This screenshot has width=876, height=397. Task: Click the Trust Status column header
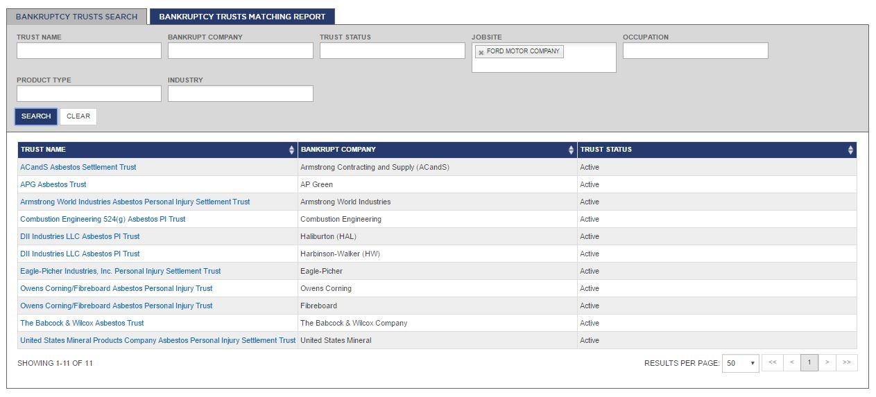[717, 150]
